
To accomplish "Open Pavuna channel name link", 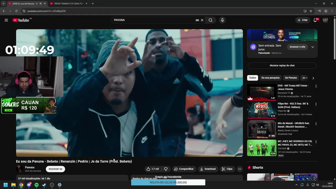I will (30, 167).
